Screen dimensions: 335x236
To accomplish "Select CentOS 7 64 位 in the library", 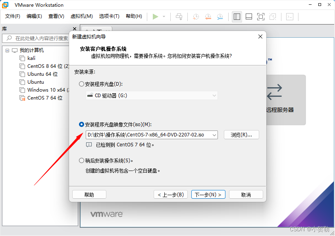I will (x=45, y=98).
